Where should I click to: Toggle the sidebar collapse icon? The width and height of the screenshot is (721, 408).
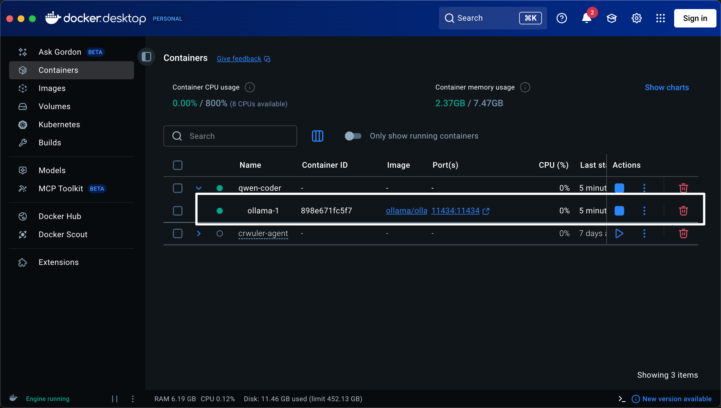146,57
